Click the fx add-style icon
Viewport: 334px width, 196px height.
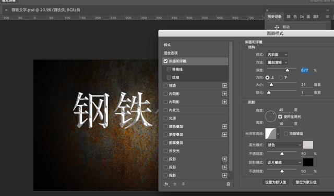point(166,184)
